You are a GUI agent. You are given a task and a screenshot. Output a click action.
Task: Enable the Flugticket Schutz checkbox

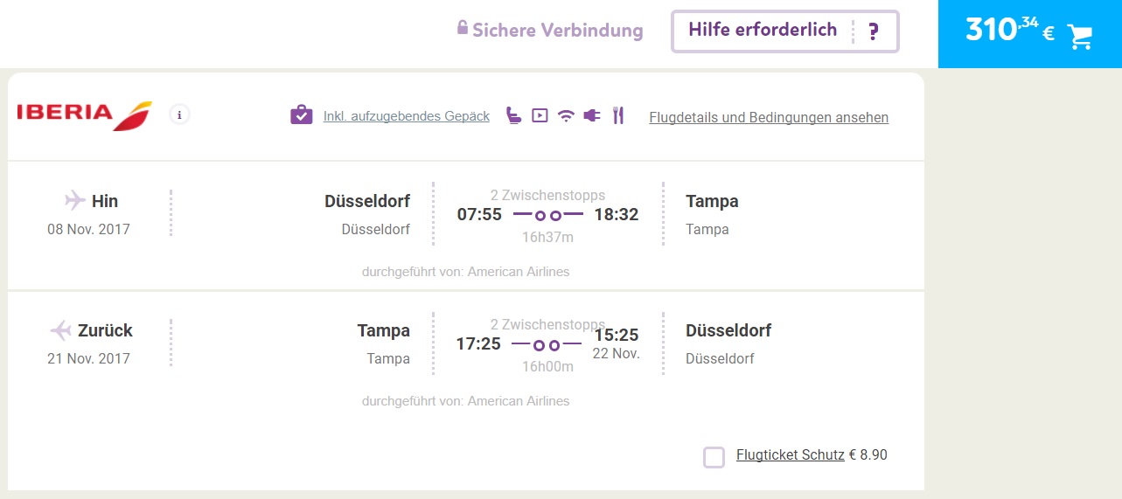(x=714, y=457)
